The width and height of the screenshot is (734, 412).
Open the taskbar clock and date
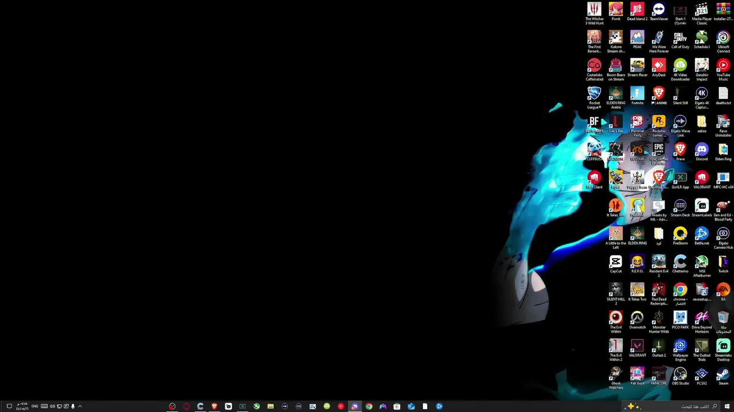tap(22, 406)
